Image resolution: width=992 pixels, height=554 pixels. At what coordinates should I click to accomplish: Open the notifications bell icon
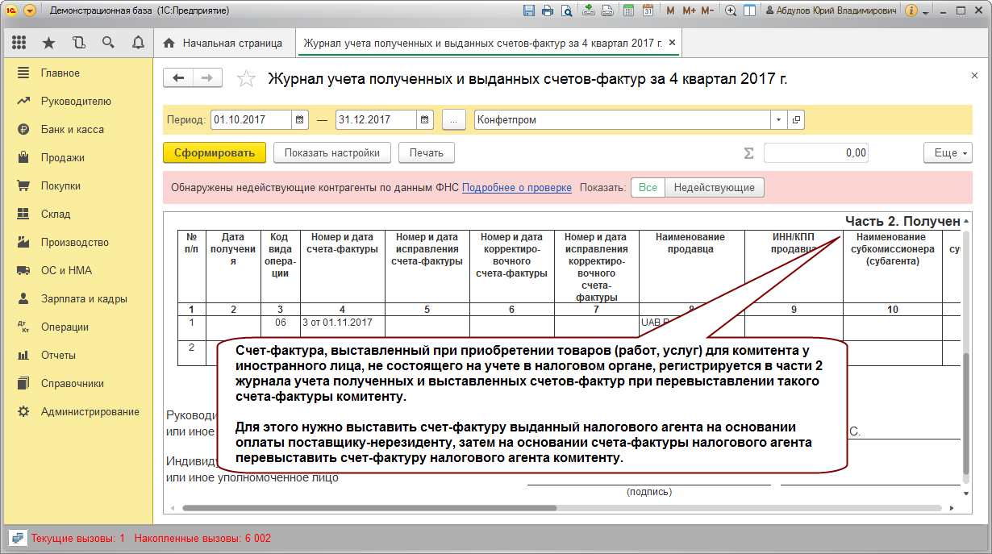(138, 43)
